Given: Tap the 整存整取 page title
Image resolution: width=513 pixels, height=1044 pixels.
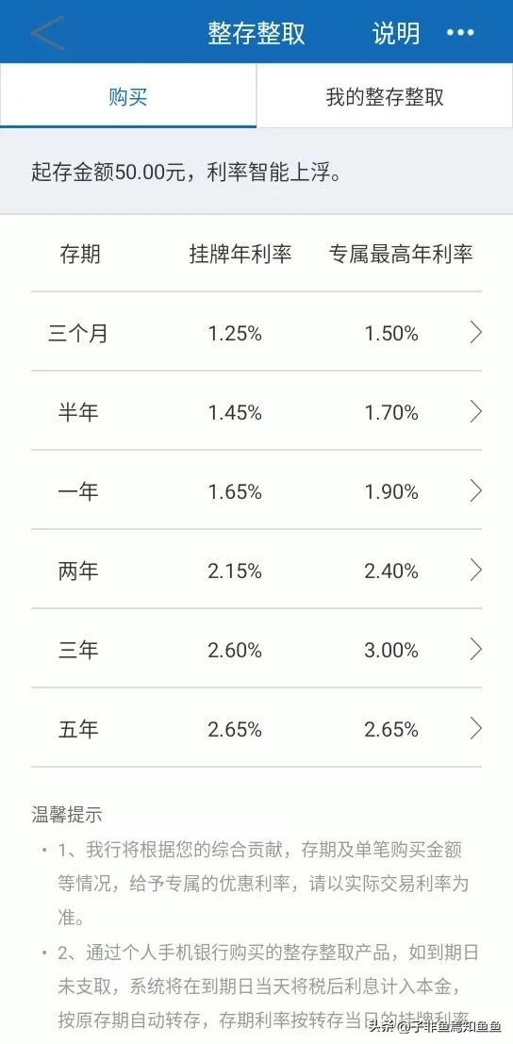Looking at the screenshot, I should click(256, 33).
